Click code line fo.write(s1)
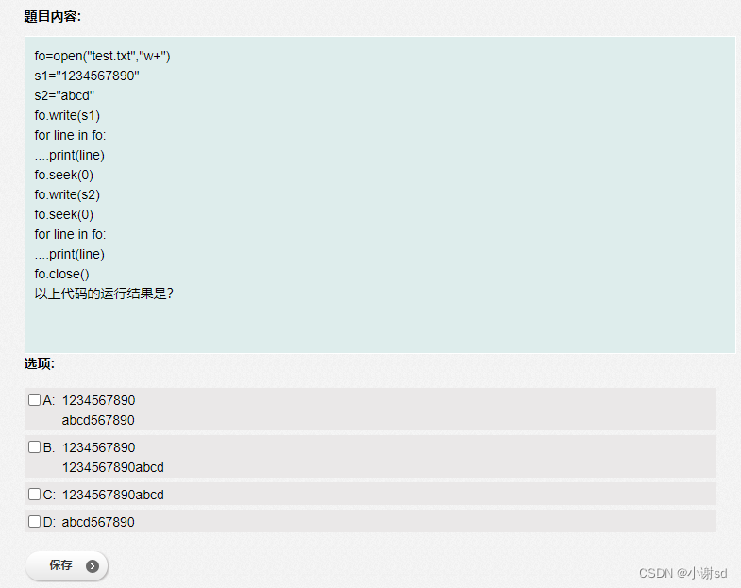This screenshot has width=741, height=588. [67, 115]
